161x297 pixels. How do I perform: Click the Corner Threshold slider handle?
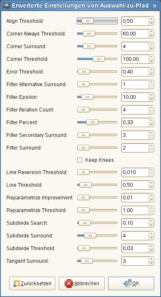click(98, 59)
